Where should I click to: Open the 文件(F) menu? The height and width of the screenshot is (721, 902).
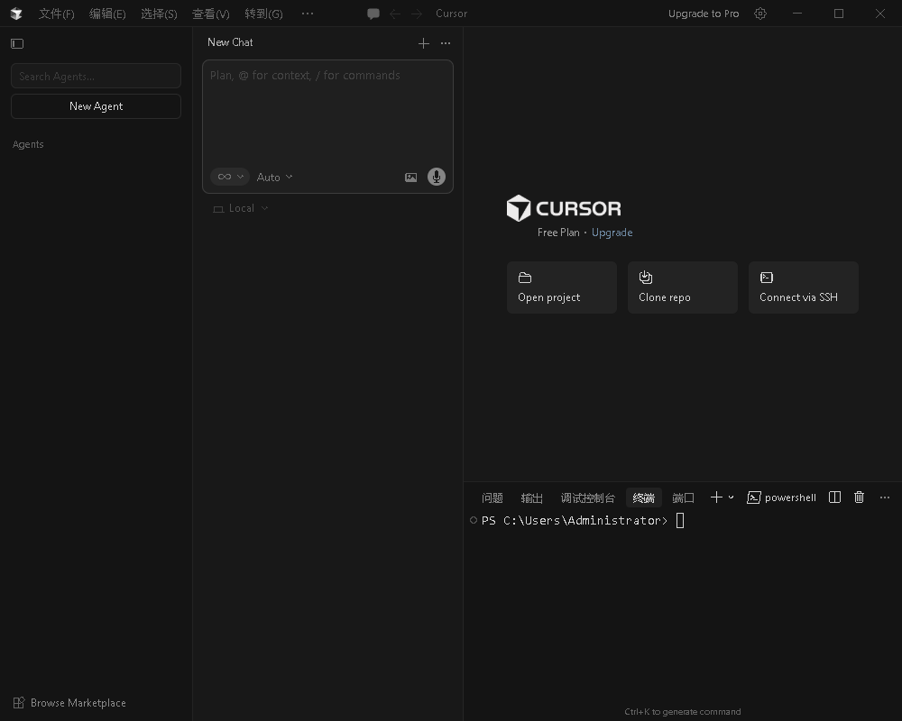pos(56,14)
